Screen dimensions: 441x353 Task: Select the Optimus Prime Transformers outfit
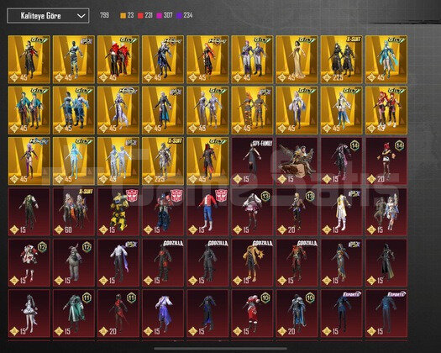pos(163,212)
